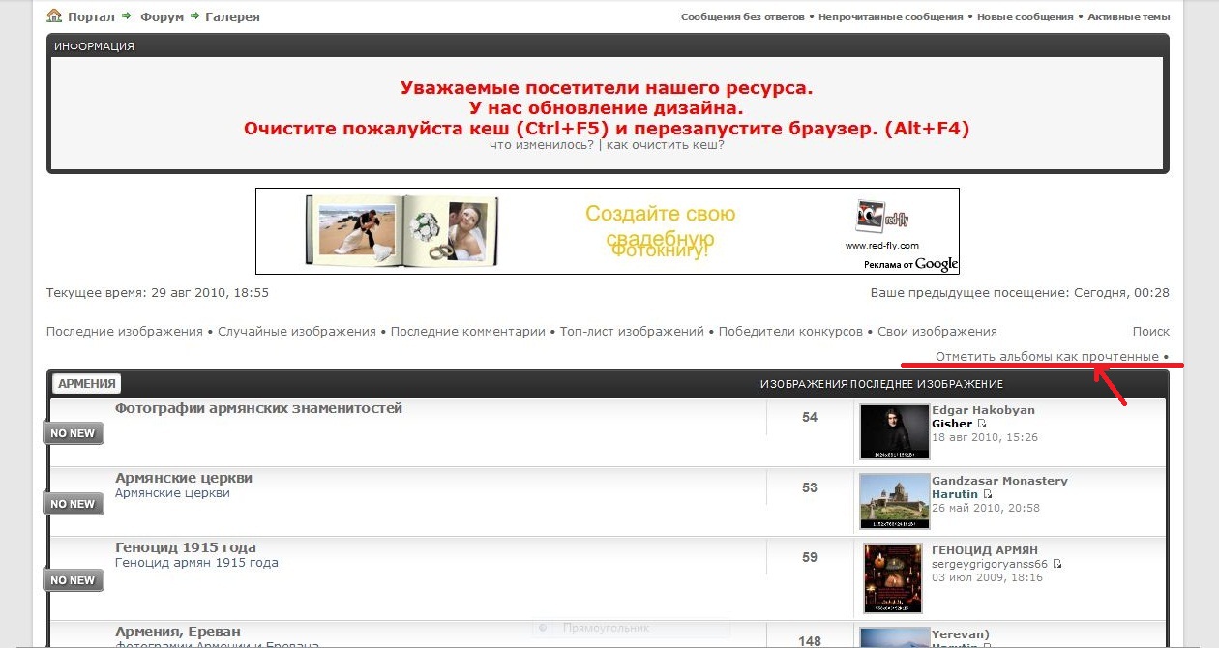Click the home icon next to Портал
Image resolution: width=1219 pixels, height=648 pixels.
tap(54, 16)
